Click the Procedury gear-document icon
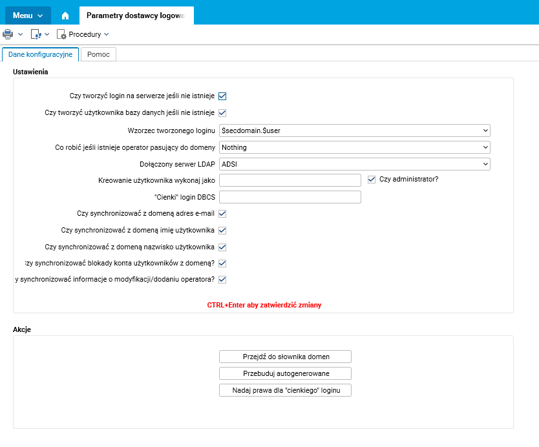 point(62,34)
